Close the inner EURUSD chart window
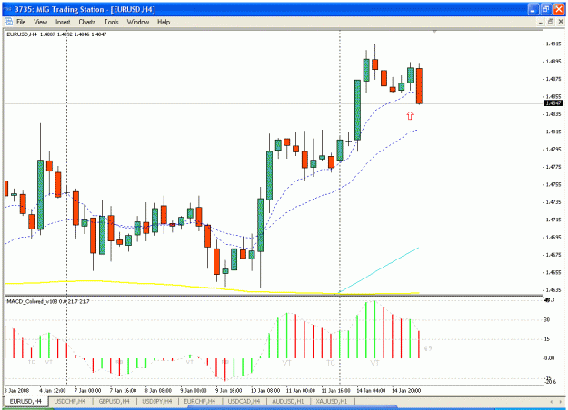The image size is (568, 410). [x=561, y=22]
